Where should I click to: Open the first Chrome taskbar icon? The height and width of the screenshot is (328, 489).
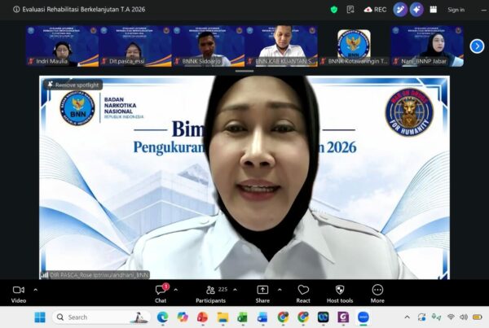coord(283,317)
